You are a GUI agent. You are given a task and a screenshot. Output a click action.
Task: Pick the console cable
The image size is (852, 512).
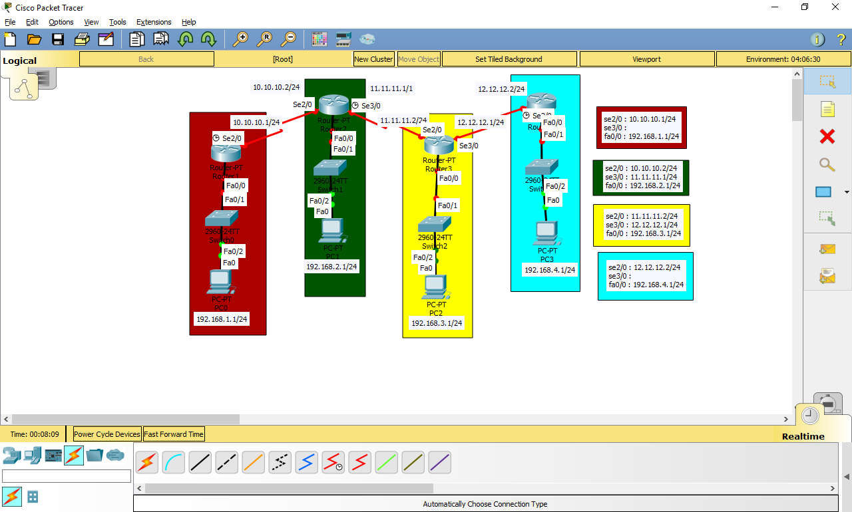[173, 461]
